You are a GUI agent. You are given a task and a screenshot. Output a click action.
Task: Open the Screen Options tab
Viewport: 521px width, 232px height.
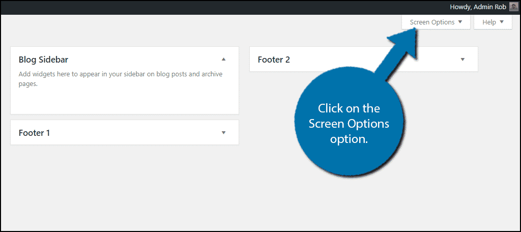436,22
